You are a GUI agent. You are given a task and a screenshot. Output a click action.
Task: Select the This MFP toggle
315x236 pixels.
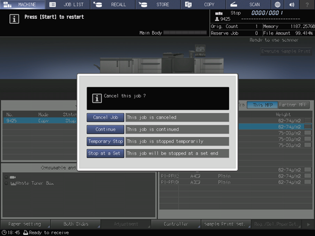[x=263, y=105]
